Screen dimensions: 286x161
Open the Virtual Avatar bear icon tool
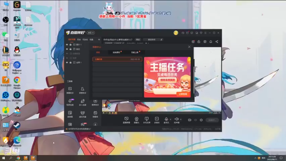[x=83, y=114]
